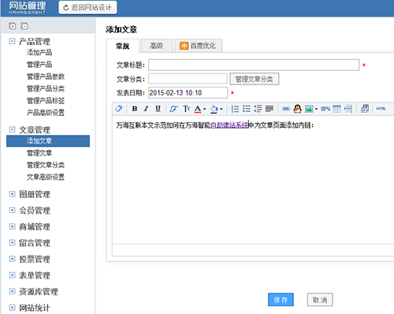Click the 发表日期 date field
The width and height of the screenshot is (394, 314).
188,93
